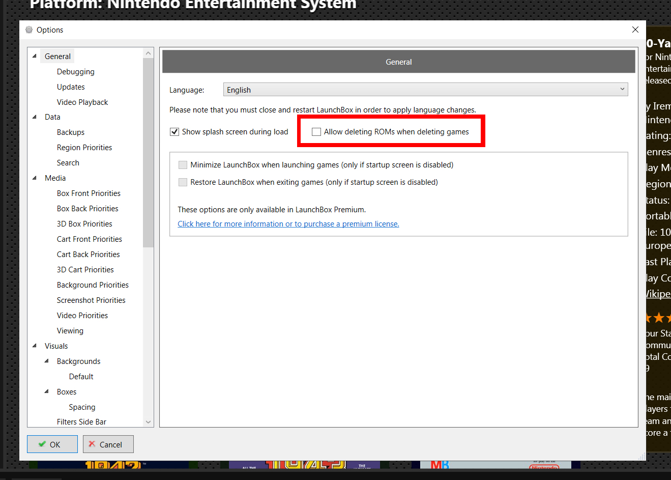Open Box Back Priorities

pyautogui.click(x=87, y=209)
